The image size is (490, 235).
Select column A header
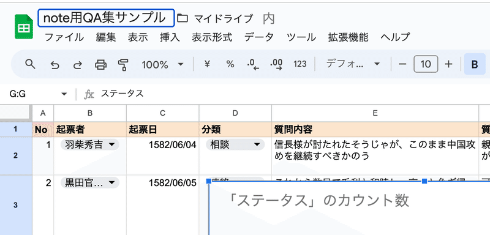tap(43, 113)
